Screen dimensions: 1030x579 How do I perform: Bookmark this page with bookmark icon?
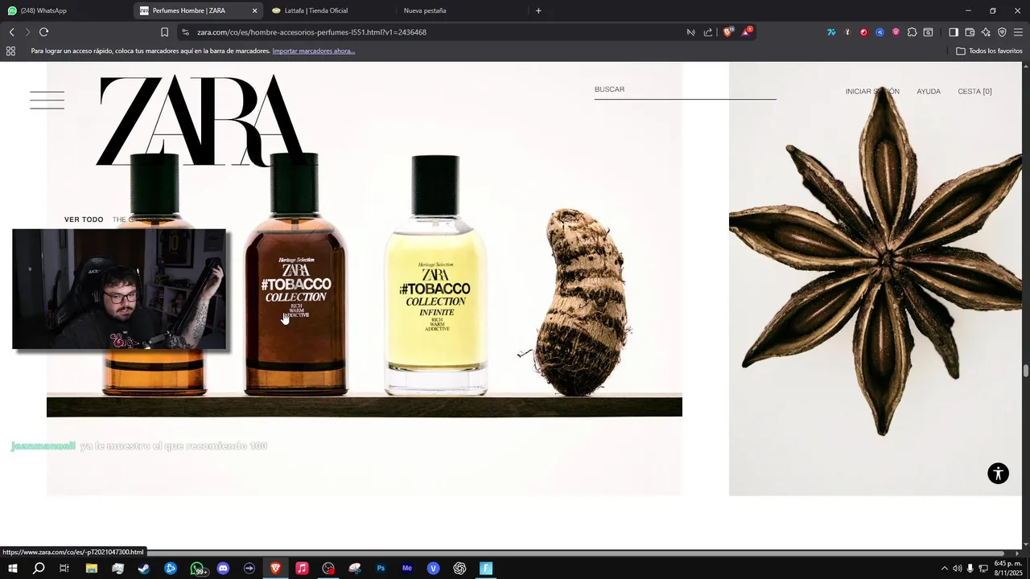pyautogui.click(x=164, y=32)
